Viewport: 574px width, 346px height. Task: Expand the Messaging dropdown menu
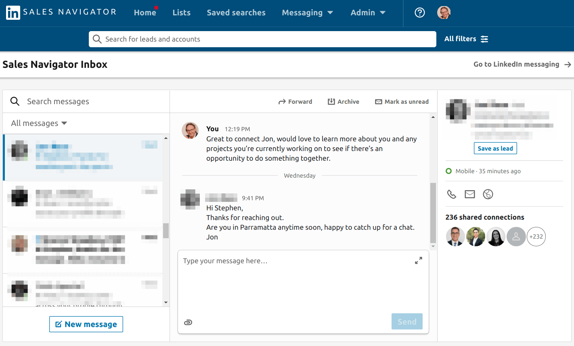point(308,13)
